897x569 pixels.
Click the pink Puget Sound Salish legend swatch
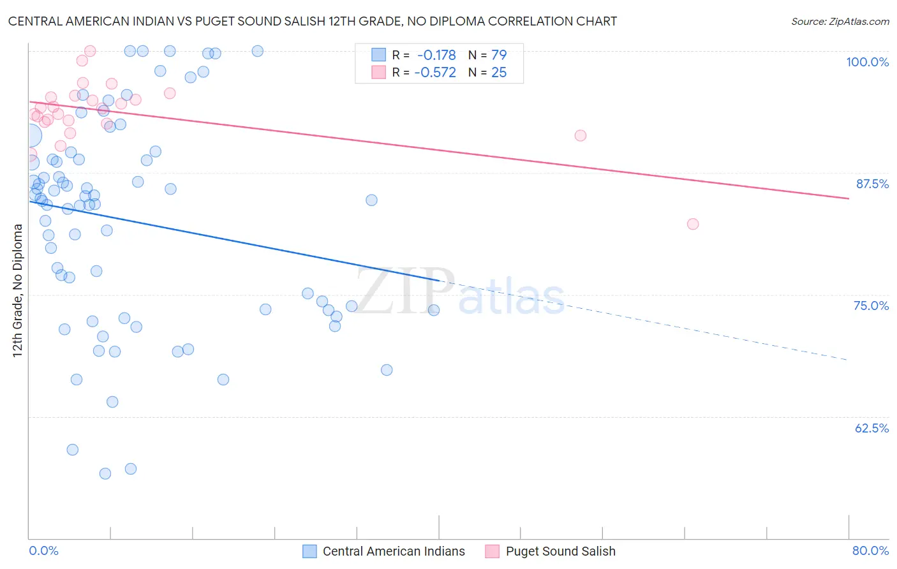pyautogui.click(x=492, y=551)
